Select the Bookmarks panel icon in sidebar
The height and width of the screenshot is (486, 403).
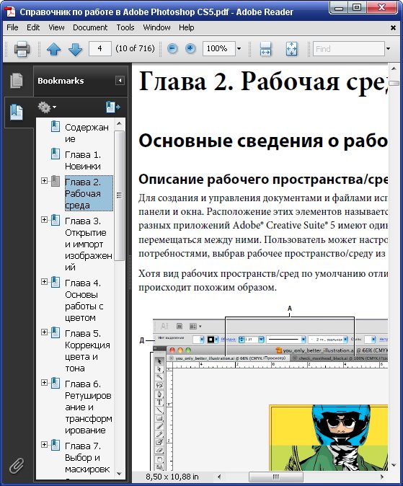click(x=17, y=112)
